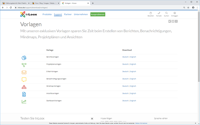
Task: Go forward with the browser forward arrow
Action: [x=7, y=7]
